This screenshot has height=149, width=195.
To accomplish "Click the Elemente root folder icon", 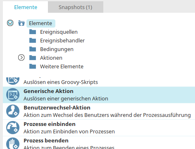I will 21,23.
